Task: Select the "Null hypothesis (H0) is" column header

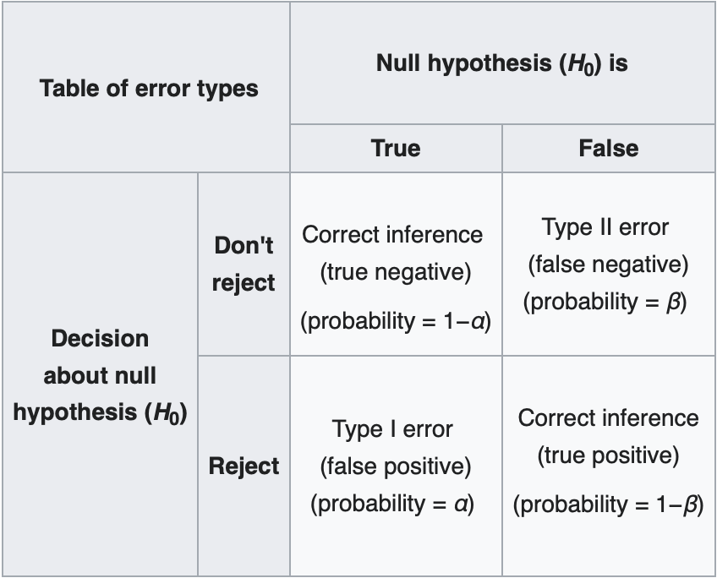Action: [x=502, y=64]
